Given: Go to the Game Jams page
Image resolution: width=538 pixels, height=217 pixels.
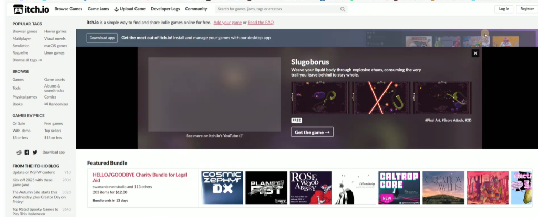Looking at the screenshot, I should pos(98,9).
